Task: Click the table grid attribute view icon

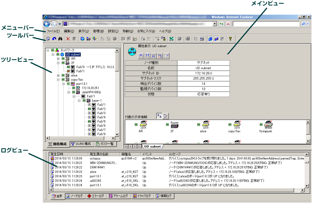Action: (x=160, y=56)
